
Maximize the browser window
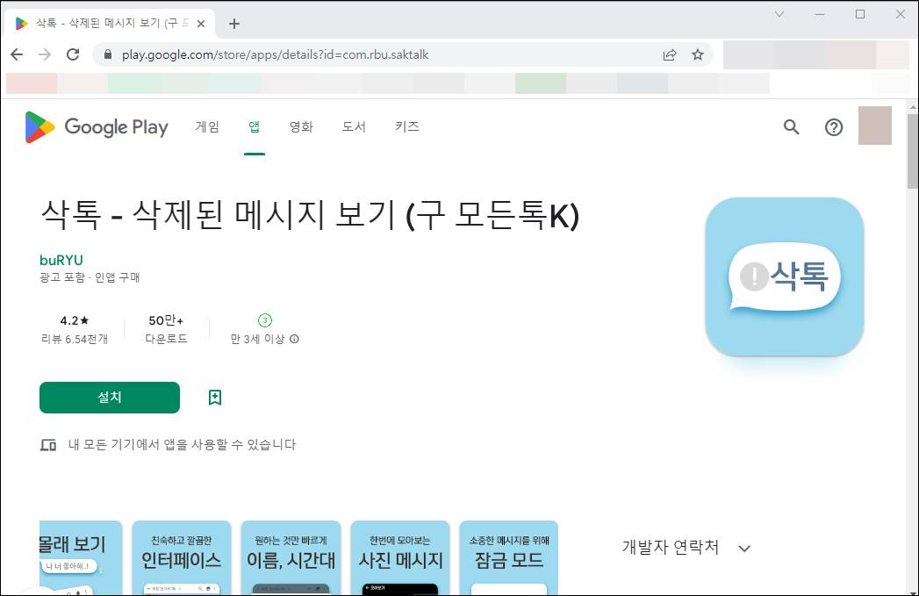coord(860,13)
